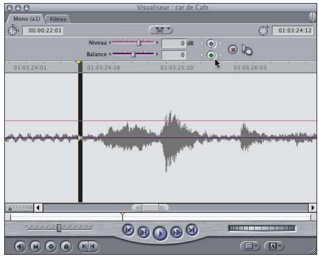The width and height of the screenshot is (319, 256).
Task: Click the Add Keyframe button at bottom
Action: coord(51,246)
